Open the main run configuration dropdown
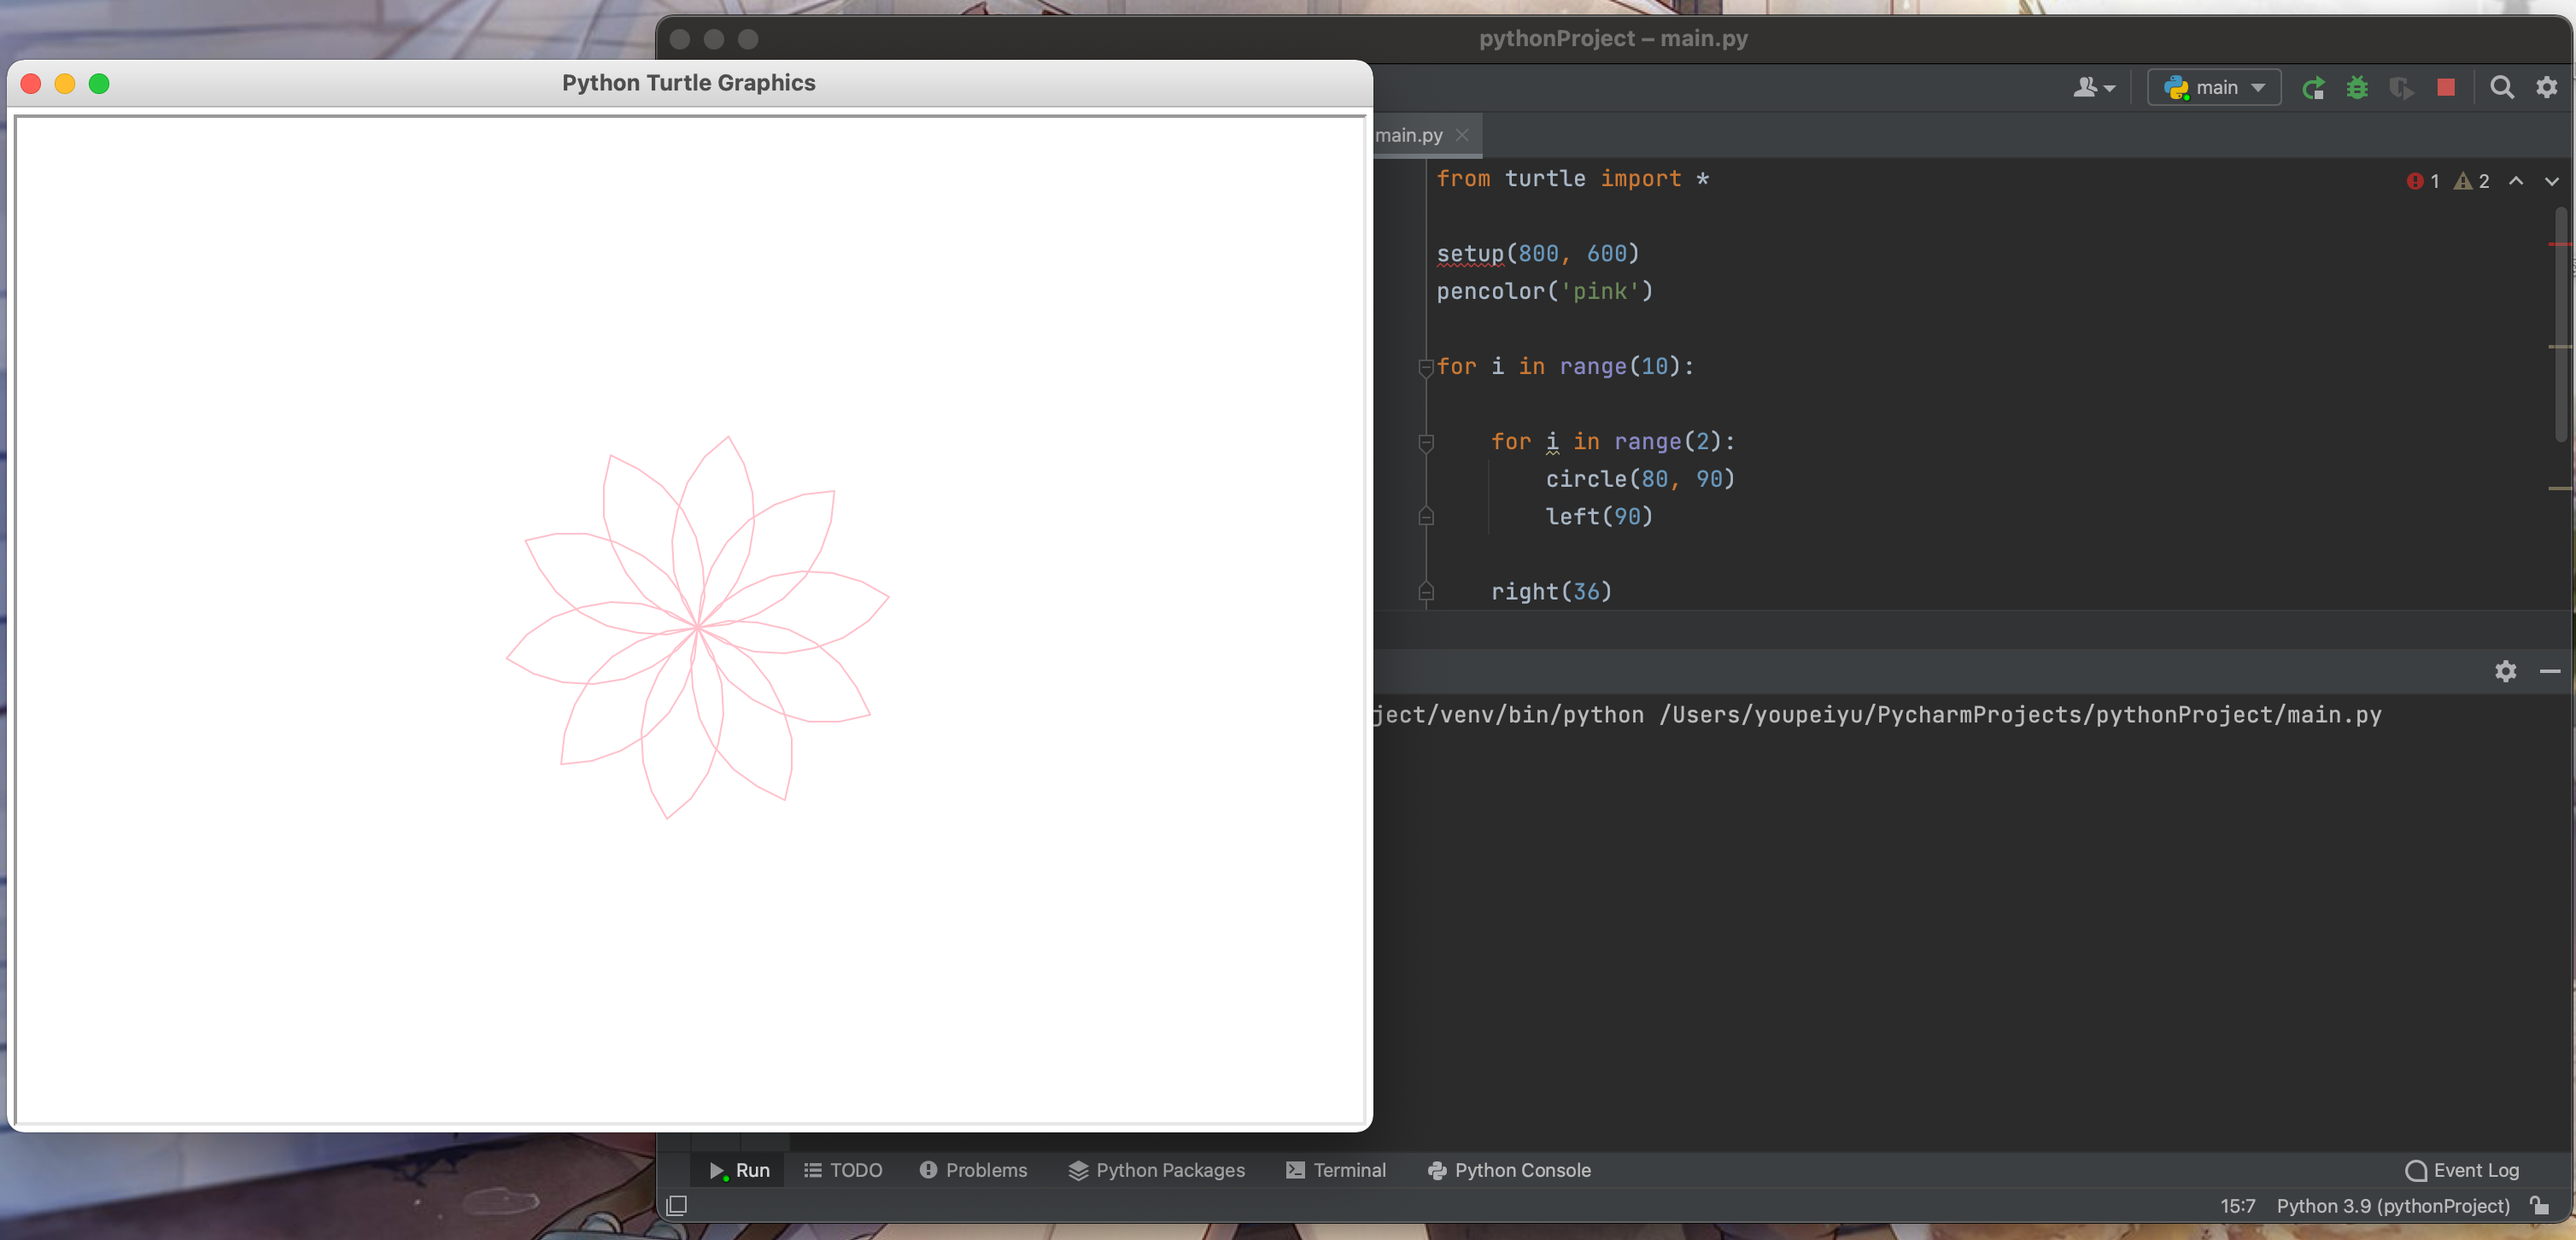 (x=2214, y=88)
